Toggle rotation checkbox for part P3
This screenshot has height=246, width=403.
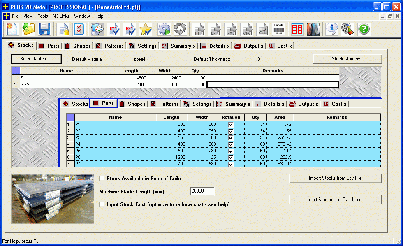(231, 137)
